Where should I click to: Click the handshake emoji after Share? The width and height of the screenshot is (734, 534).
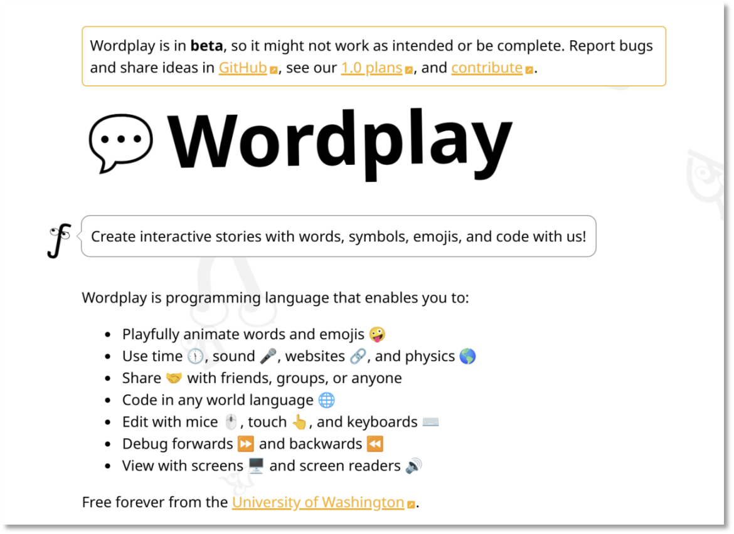pos(174,378)
